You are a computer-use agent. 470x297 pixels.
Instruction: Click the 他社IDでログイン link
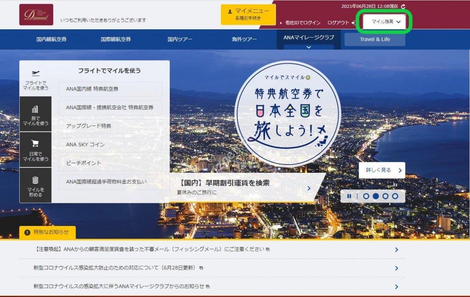coord(303,23)
